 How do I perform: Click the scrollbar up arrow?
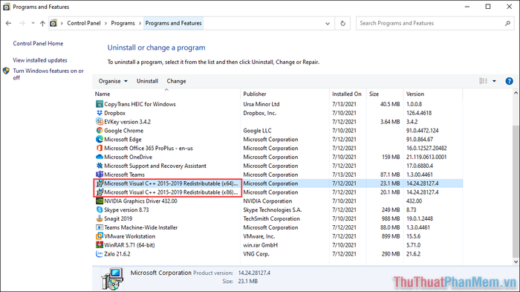(x=516, y=93)
